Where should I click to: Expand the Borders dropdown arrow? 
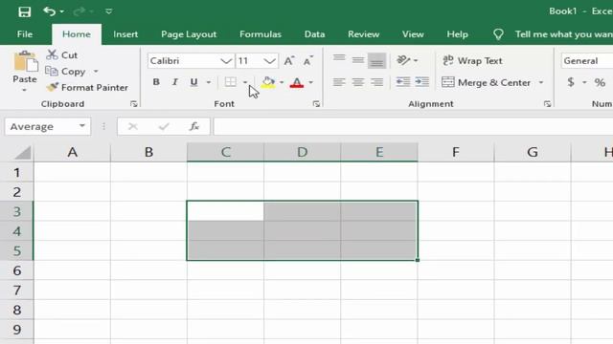(x=245, y=82)
